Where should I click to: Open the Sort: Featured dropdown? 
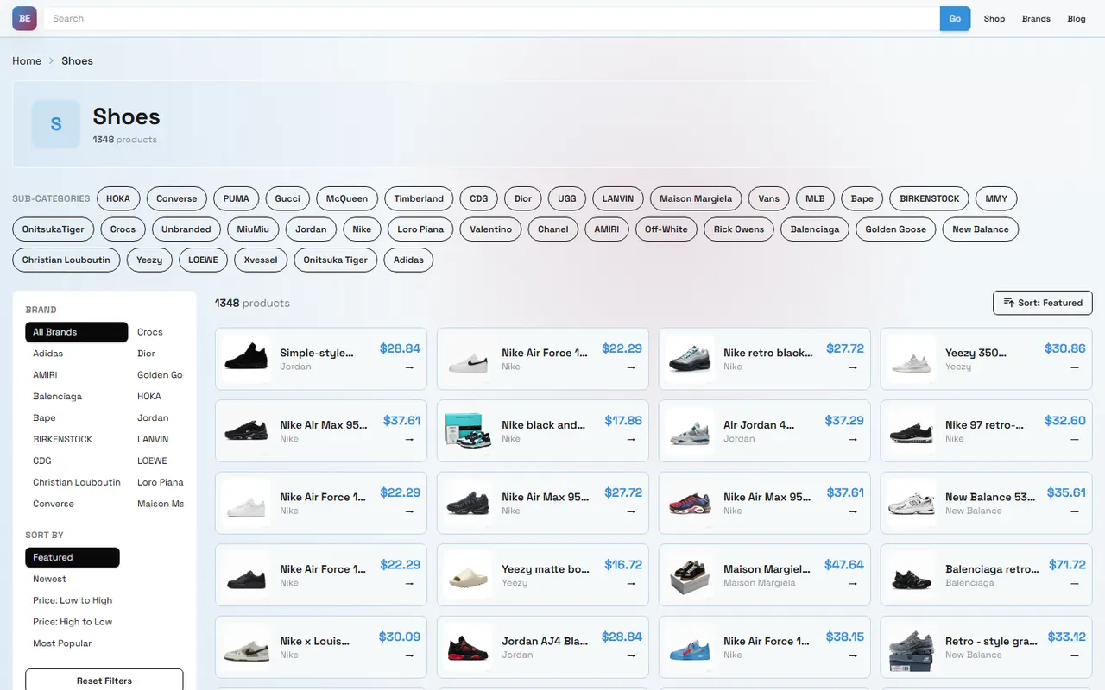[1043, 303]
